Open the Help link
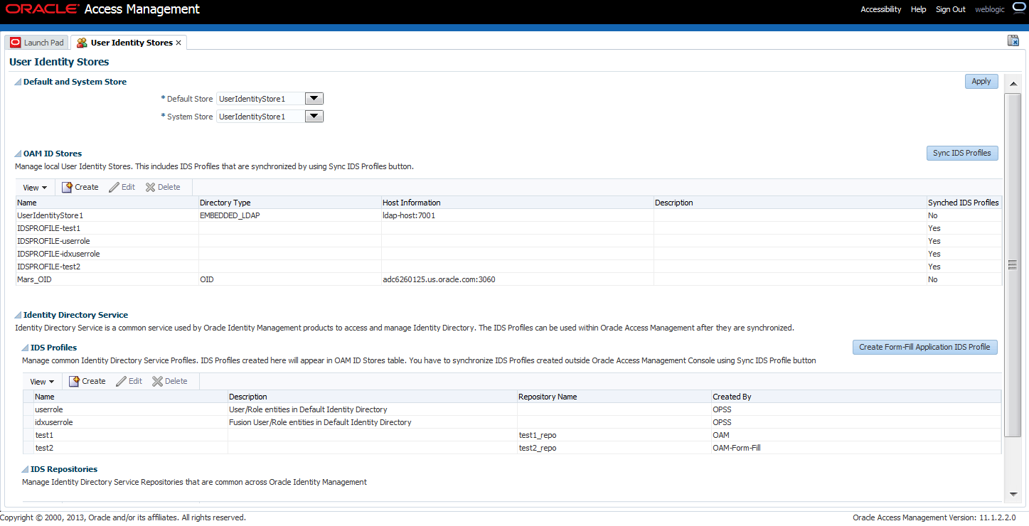Image resolution: width=1029 pixels, height=526 pixels. pyautogui.click(x=919, y=9)
